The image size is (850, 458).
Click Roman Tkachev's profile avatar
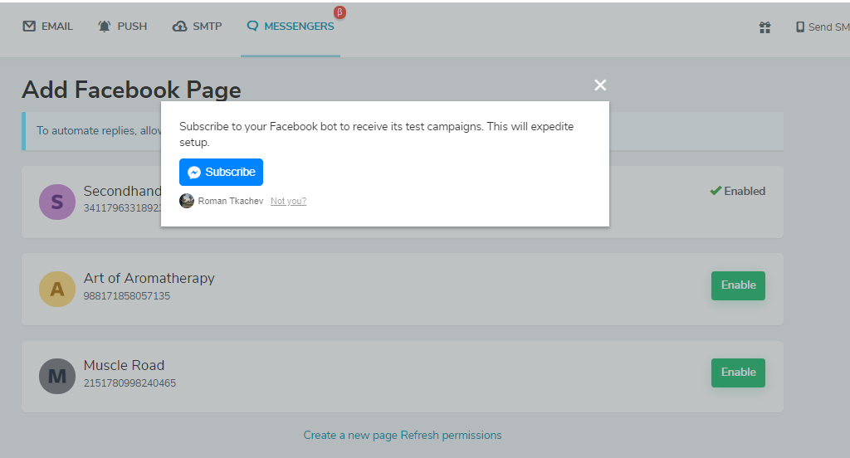[x=187, y=201]
